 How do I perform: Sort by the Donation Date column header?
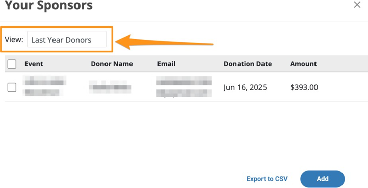pos(248,64)
